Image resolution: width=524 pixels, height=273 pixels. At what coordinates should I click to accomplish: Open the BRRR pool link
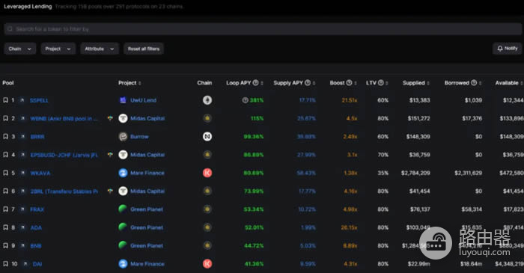click(x=37, y=136)
